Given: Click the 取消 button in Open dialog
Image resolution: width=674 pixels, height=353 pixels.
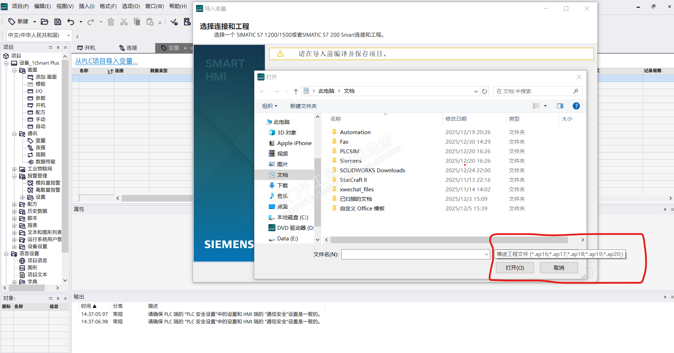Looking at the screenshot, I should pos(559,268).
